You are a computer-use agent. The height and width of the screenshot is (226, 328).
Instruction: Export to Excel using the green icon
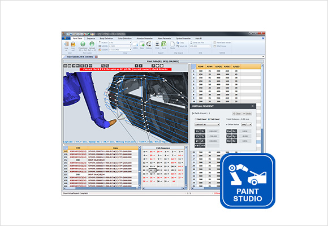tap(164, 44)
